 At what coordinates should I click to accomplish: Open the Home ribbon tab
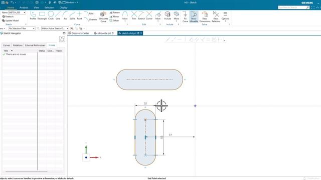click(11, 7)
